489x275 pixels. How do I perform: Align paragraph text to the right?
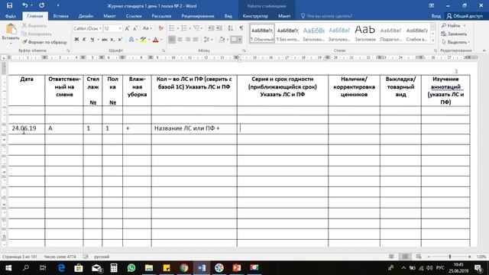click(x=188, y=39)
